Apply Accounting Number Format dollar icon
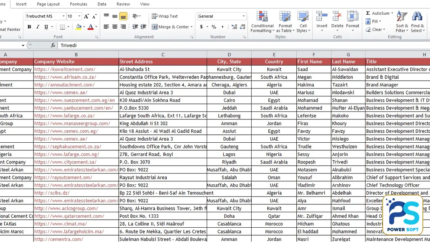430x242 pixels. (x=201, y=27)
